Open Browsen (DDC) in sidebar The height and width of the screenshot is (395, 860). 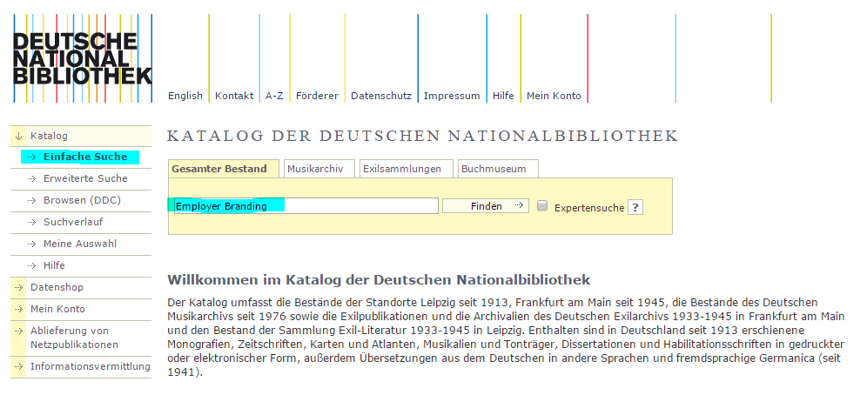[83, 200]
